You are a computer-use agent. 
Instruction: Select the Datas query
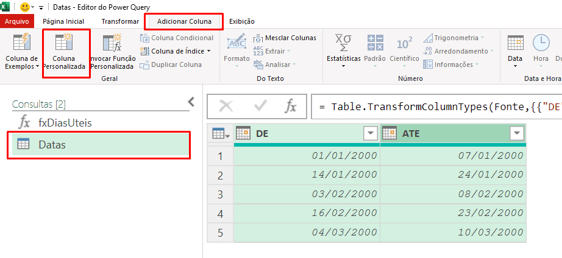click(x=101, y=145)
